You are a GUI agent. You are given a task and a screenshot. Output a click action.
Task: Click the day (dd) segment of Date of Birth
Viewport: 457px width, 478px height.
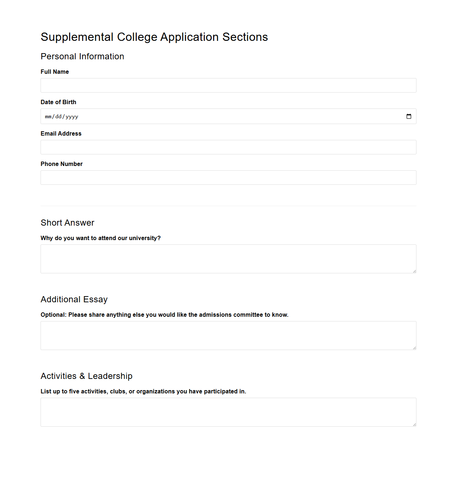[x=59, y=116]
